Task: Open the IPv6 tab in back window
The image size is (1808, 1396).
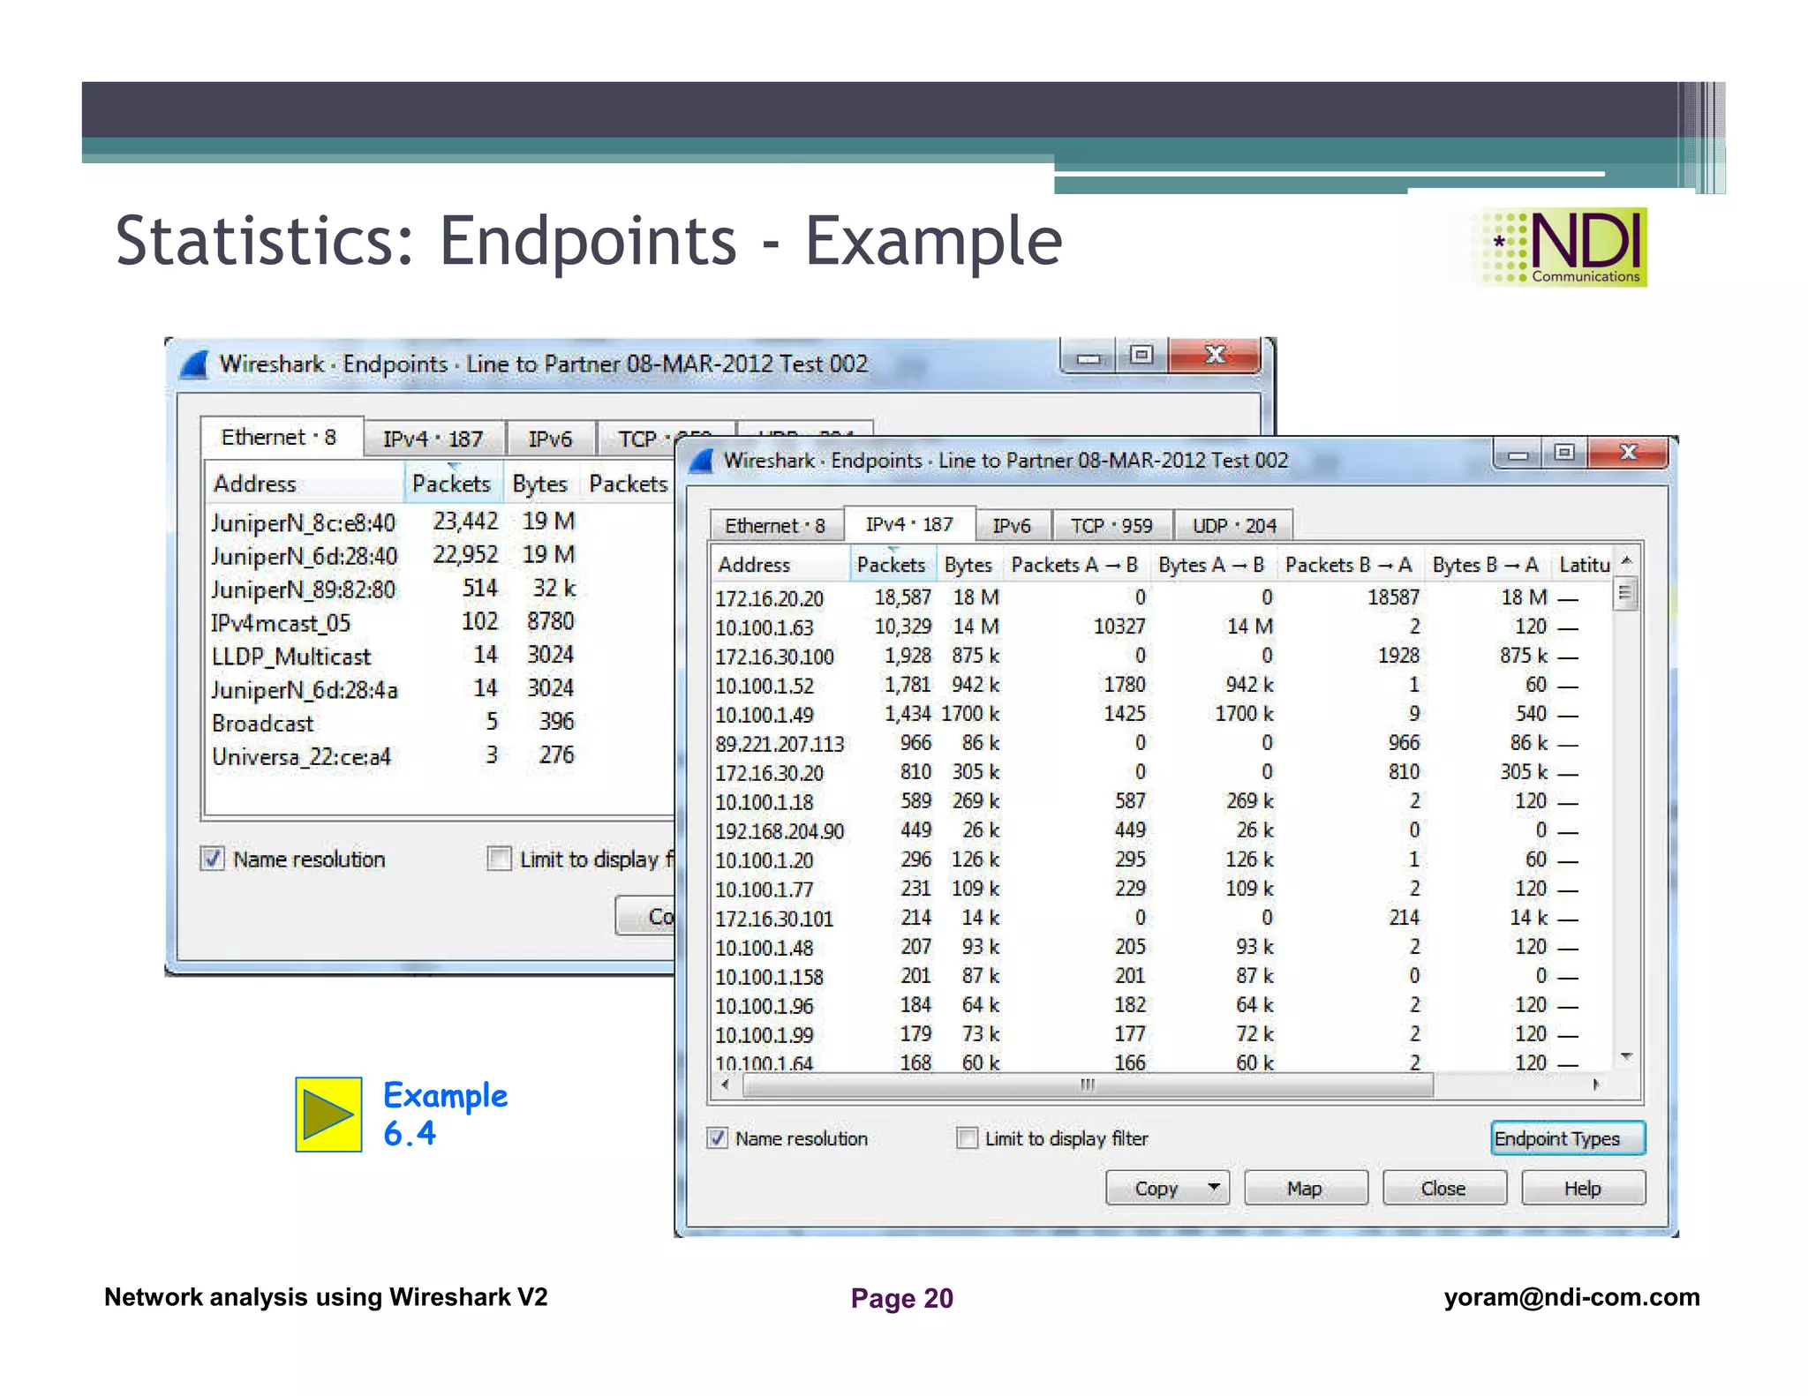Action: [550, 439]
